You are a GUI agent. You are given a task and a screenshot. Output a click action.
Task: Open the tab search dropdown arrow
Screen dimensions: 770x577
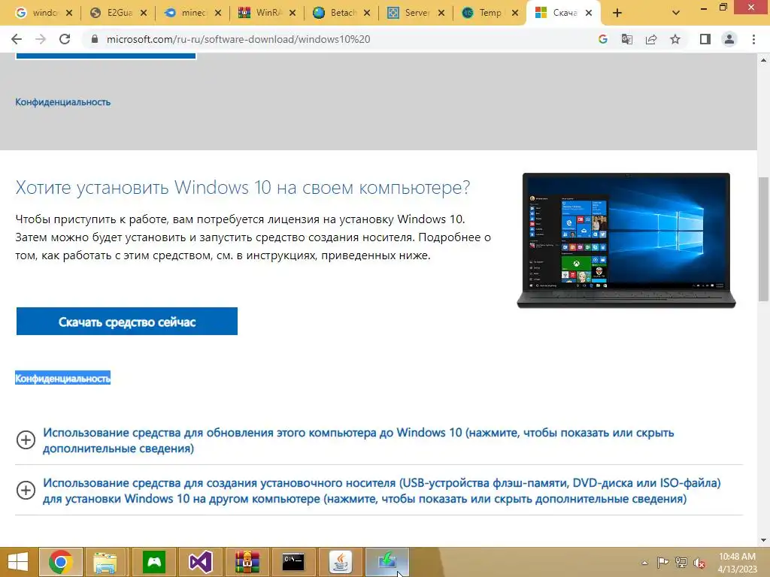676,14
